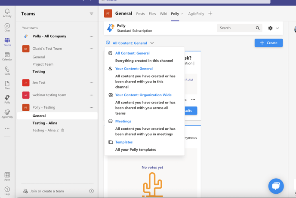Choose Your Content: General option
The height and width of the screenshot is (198, 296).
[x=134, y=69]
